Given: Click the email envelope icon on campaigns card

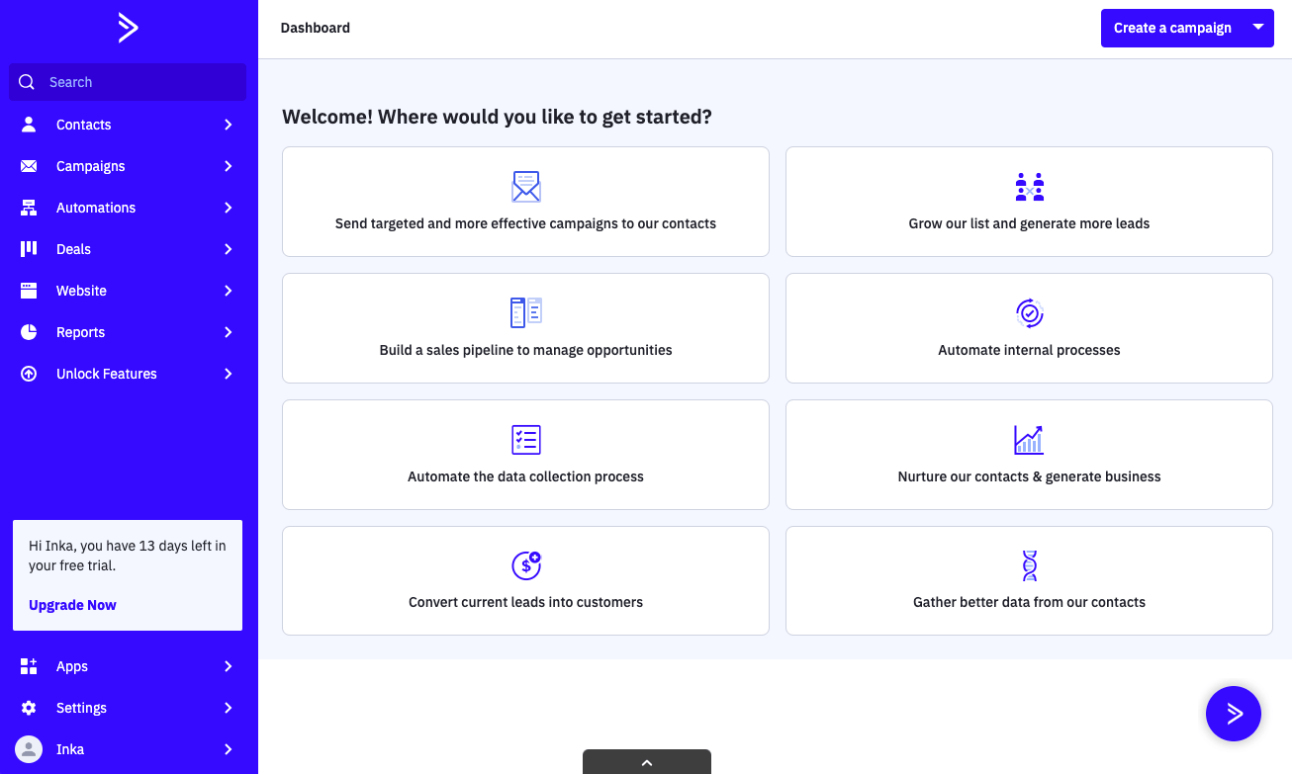Looking at the screenshot, I should [526, 187].
